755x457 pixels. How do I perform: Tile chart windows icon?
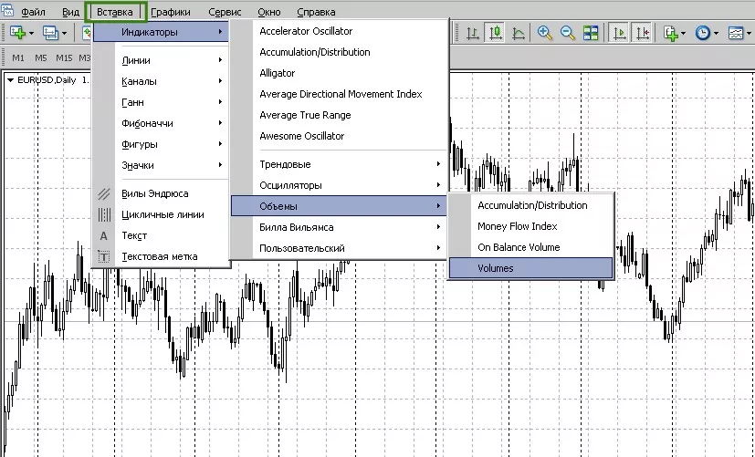click(x=591, y=33)
